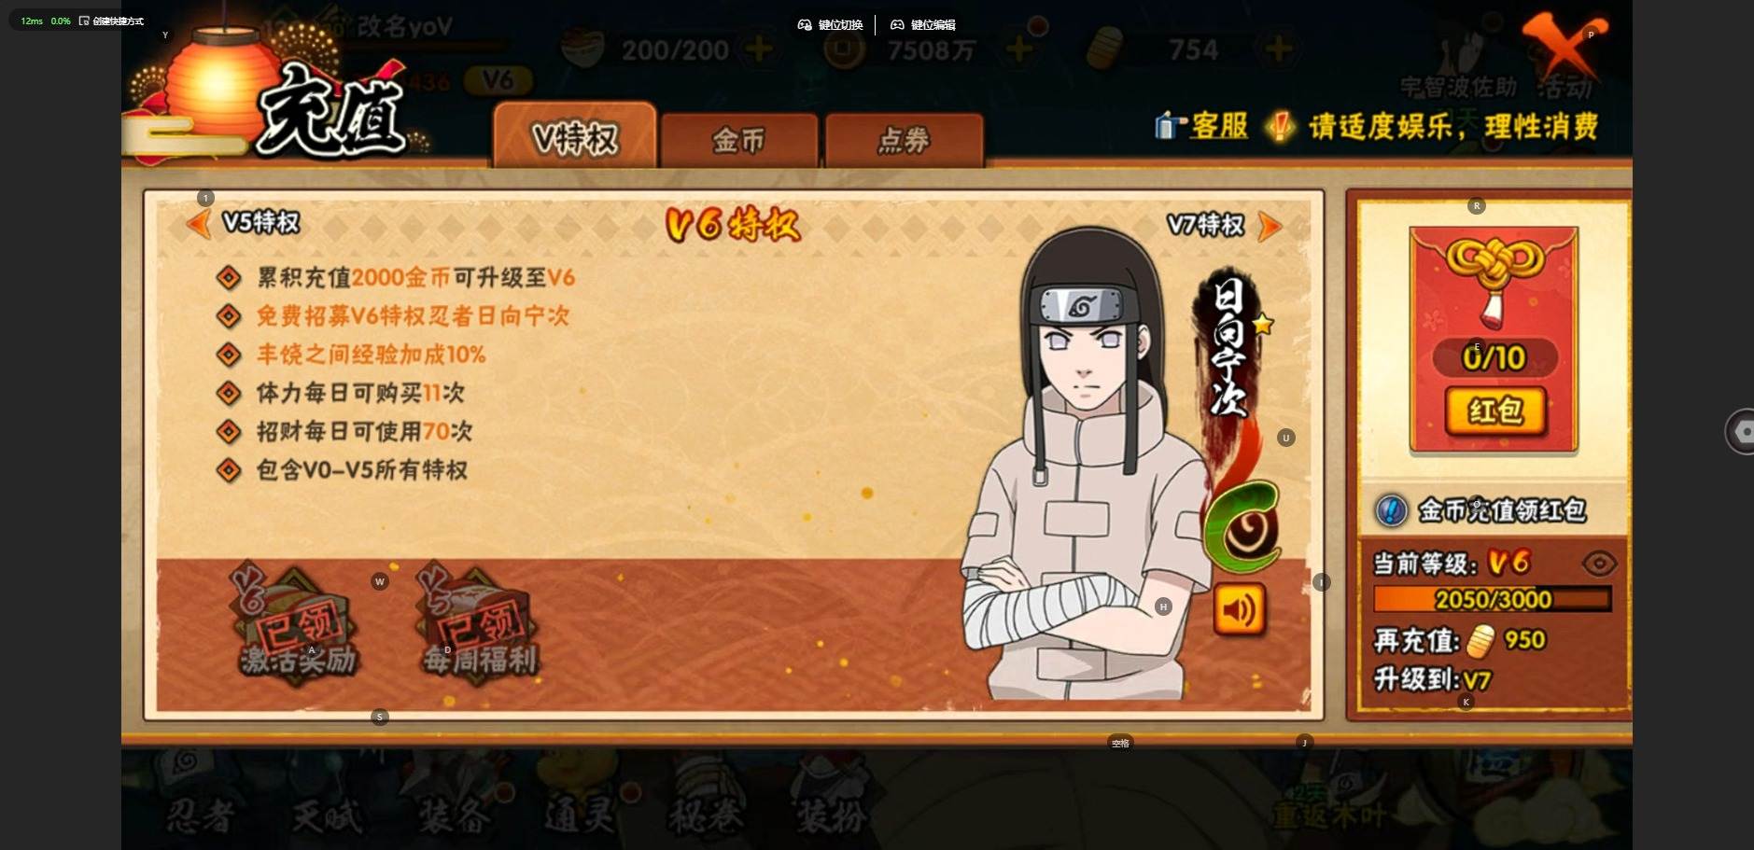Select the V特权 tab
The width and height of the screenshot is (1754, 850).
[575, 136]
